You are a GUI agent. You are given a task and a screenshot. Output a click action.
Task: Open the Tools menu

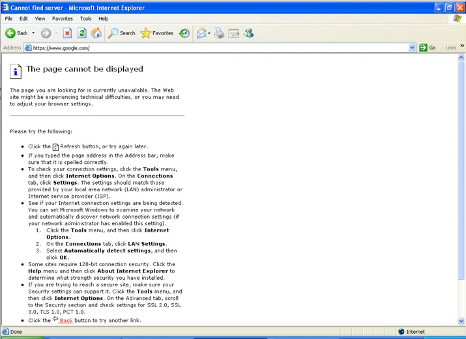(85, 19)
